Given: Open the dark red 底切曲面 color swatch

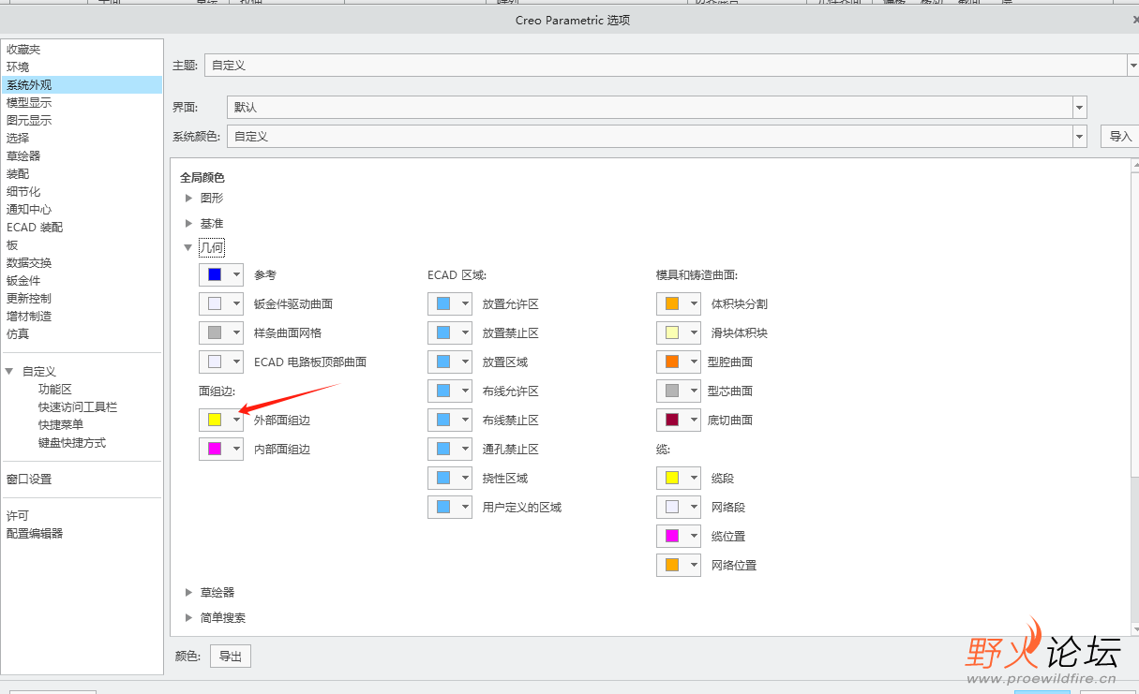Looking at the screenshot, I should click(x=679, y=420).
